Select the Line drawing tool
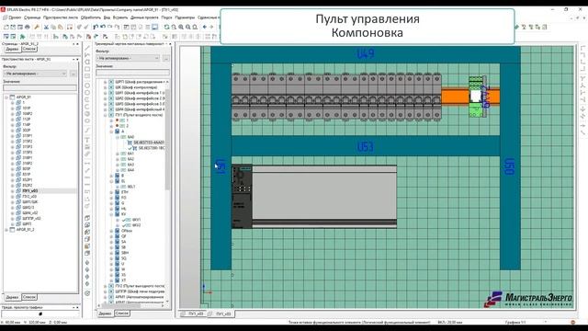 pyautogui.click(x=87, y=48)
